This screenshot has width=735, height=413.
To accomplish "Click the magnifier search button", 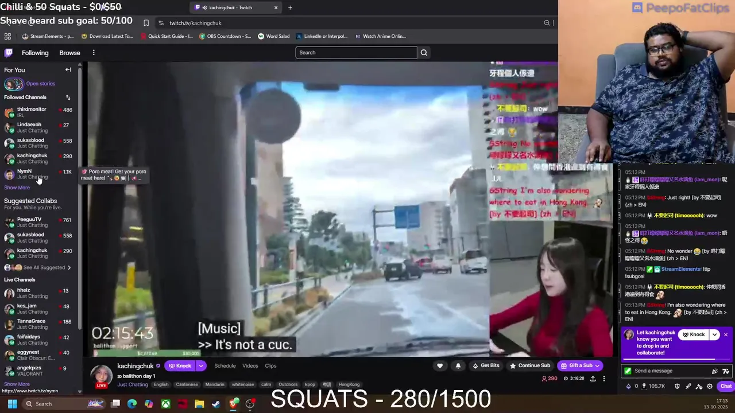I will coord(424,53).
